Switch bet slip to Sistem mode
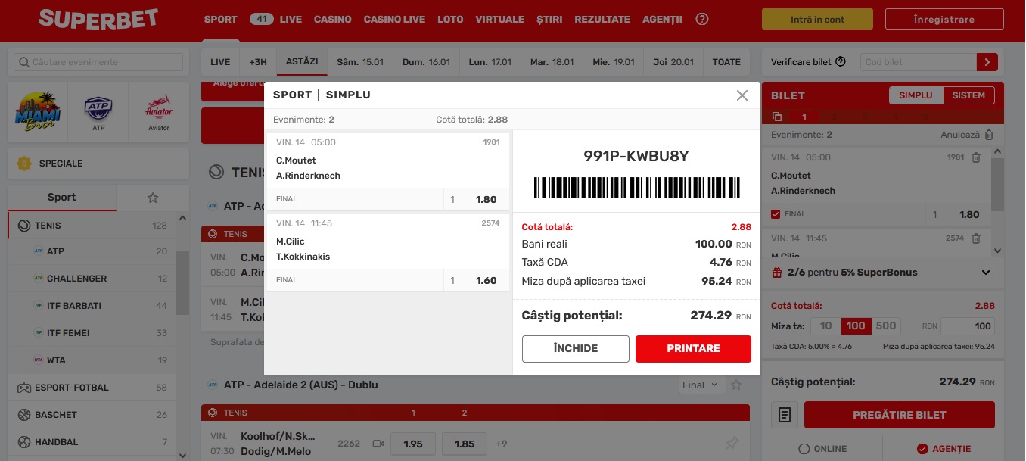The width and height of the screenshot is (1026, 461). click(969, 95)
